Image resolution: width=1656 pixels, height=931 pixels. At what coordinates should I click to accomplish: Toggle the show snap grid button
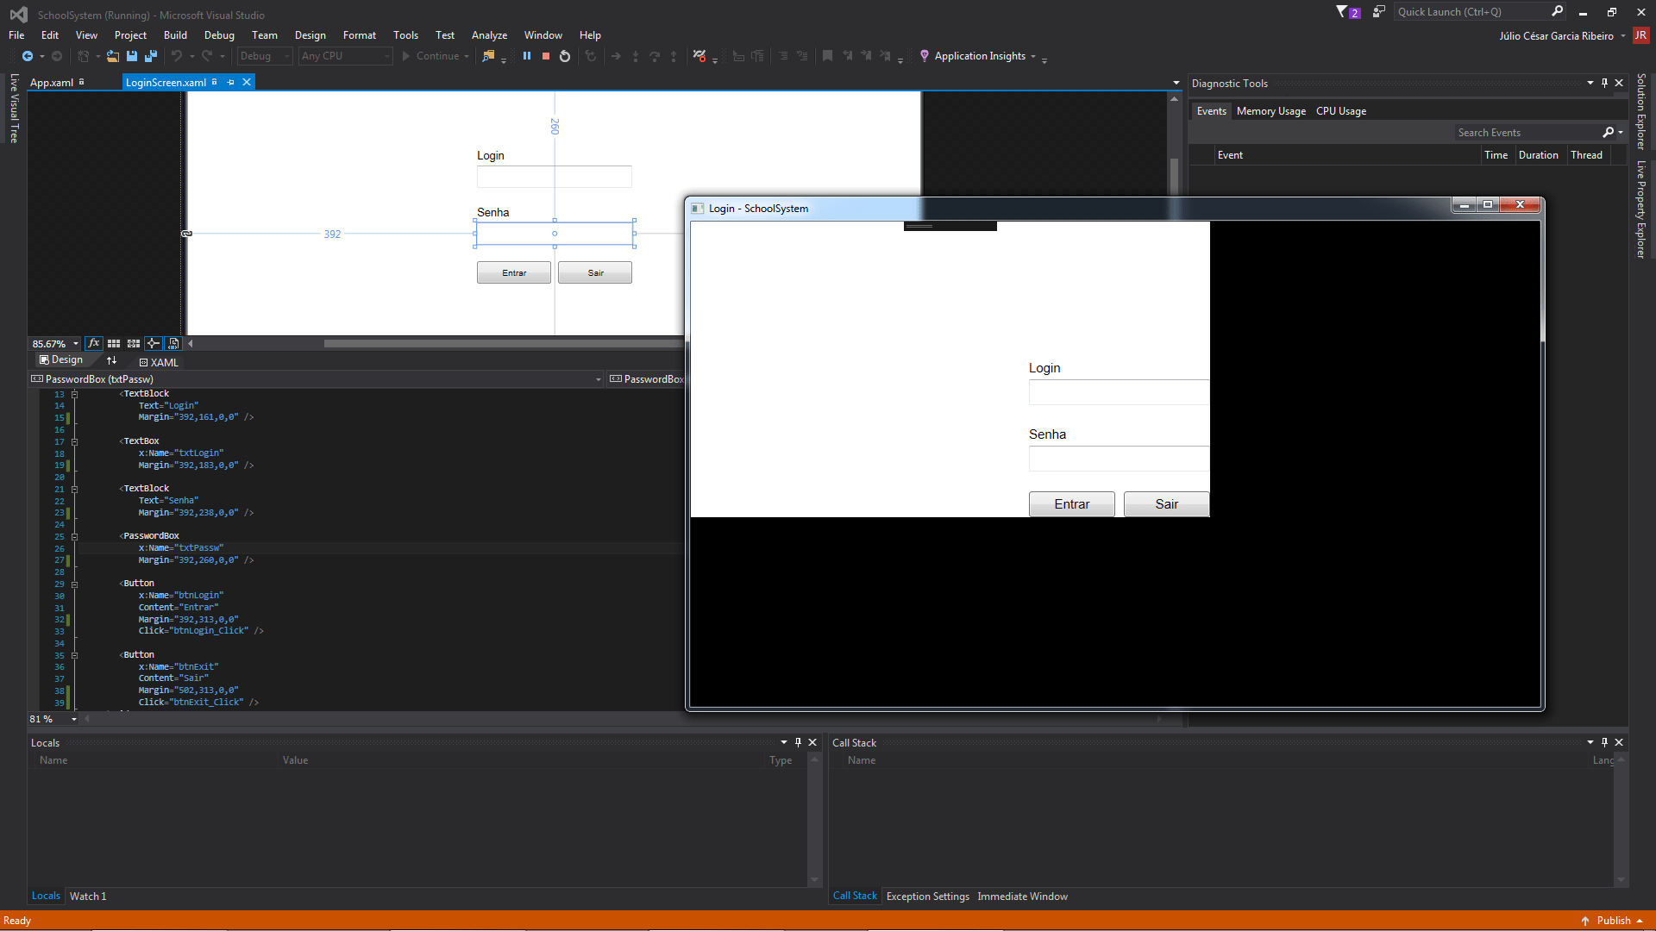(x=114, y=343)
